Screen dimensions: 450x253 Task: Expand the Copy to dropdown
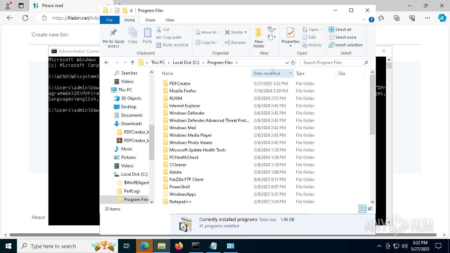tap(218, 43)
